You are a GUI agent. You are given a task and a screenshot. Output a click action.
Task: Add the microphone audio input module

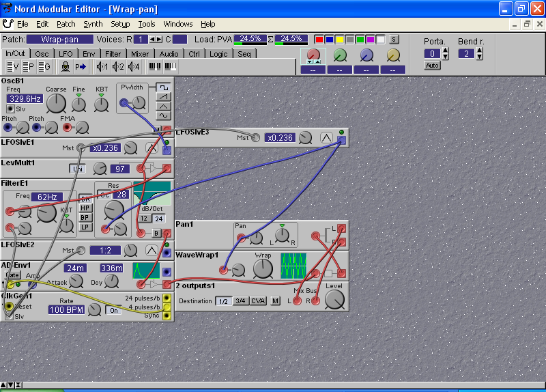click(x=65, y=66)
